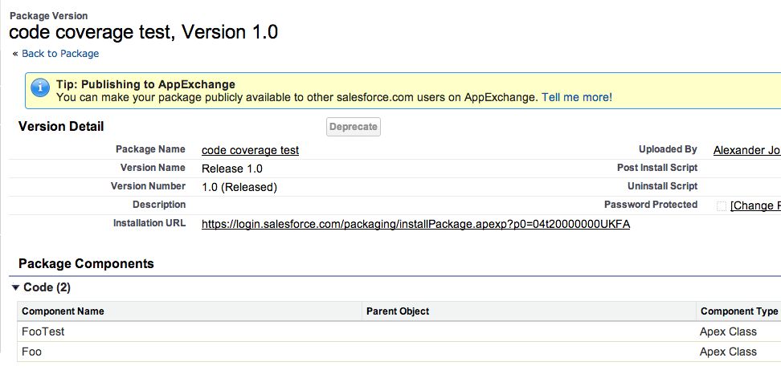Click the blue info tip icon
Image resolution: width=781 pixels, height=370 pixels.
40,90
